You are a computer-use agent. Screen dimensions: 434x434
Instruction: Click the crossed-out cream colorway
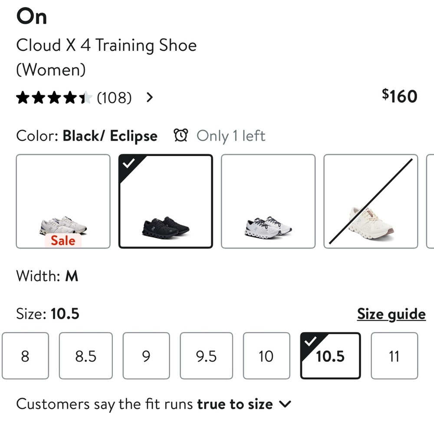[371, 201]
